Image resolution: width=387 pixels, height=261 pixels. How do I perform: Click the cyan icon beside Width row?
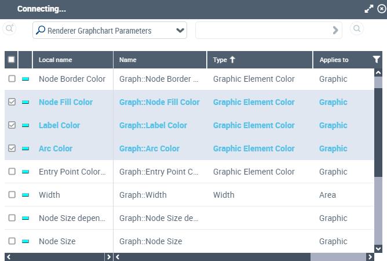(25, 195)
